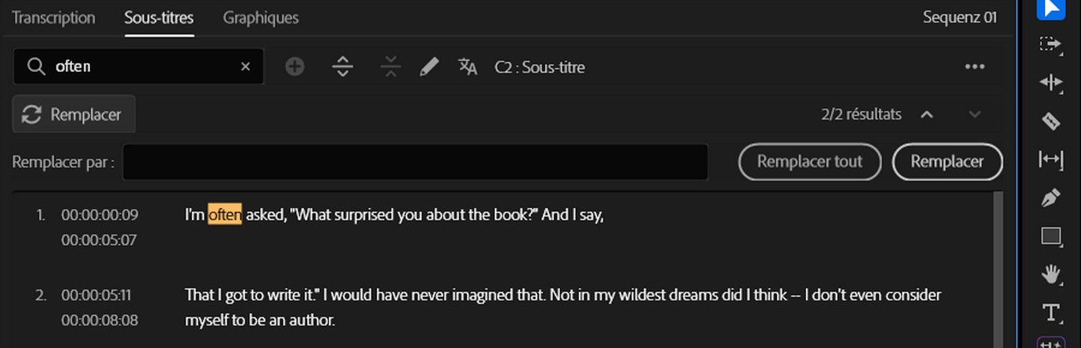Select the Razor tool
Screen dimensions: 1081x348
click(1050, 121)
